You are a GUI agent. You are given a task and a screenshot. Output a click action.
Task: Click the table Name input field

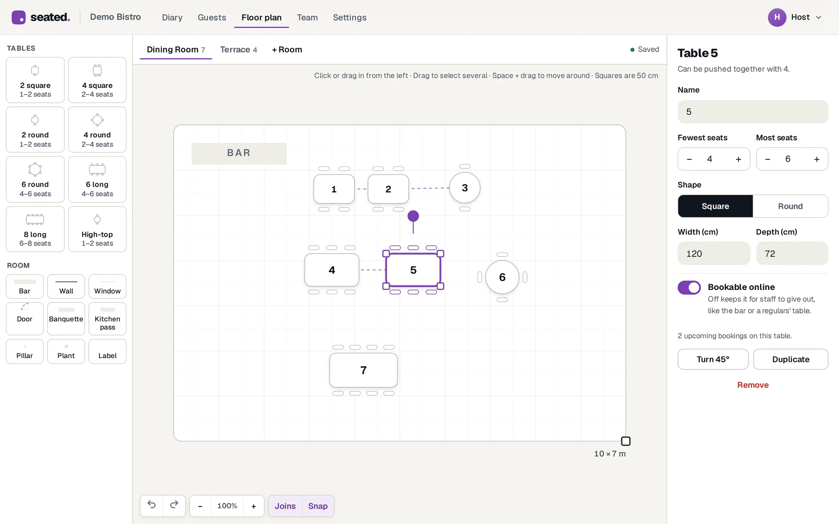click(753, 112)
